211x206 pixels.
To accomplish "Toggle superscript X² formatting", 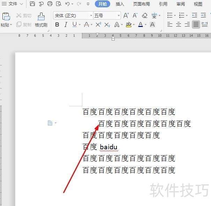I will [x=98, y=25].
